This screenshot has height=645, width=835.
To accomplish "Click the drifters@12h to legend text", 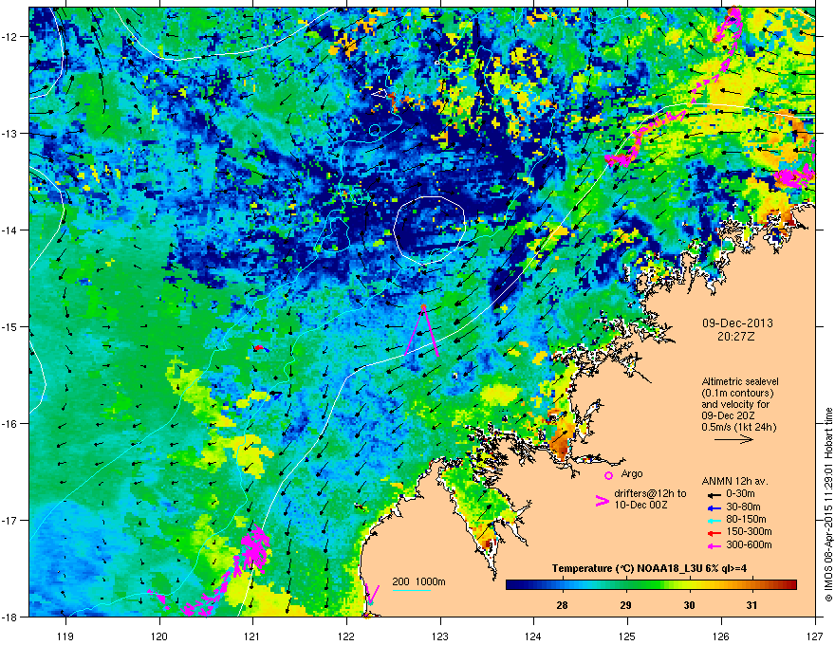I will (x=650, y=493).
